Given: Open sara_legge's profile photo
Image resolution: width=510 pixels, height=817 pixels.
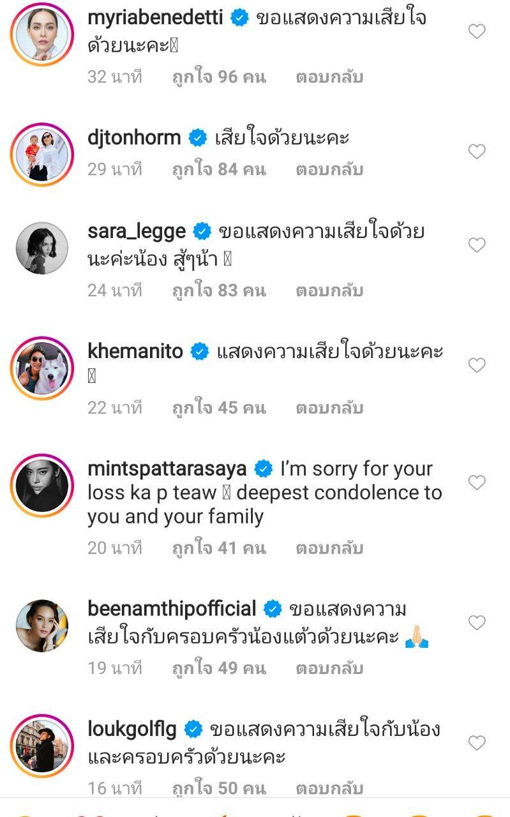Looking at the screenshot, I should pos(41,248).
